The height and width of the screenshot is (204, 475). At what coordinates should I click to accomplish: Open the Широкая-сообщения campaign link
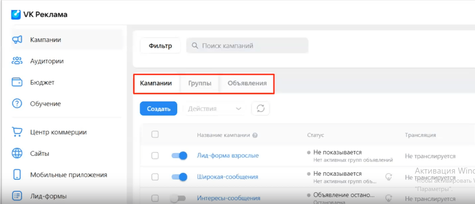point(228,177)
